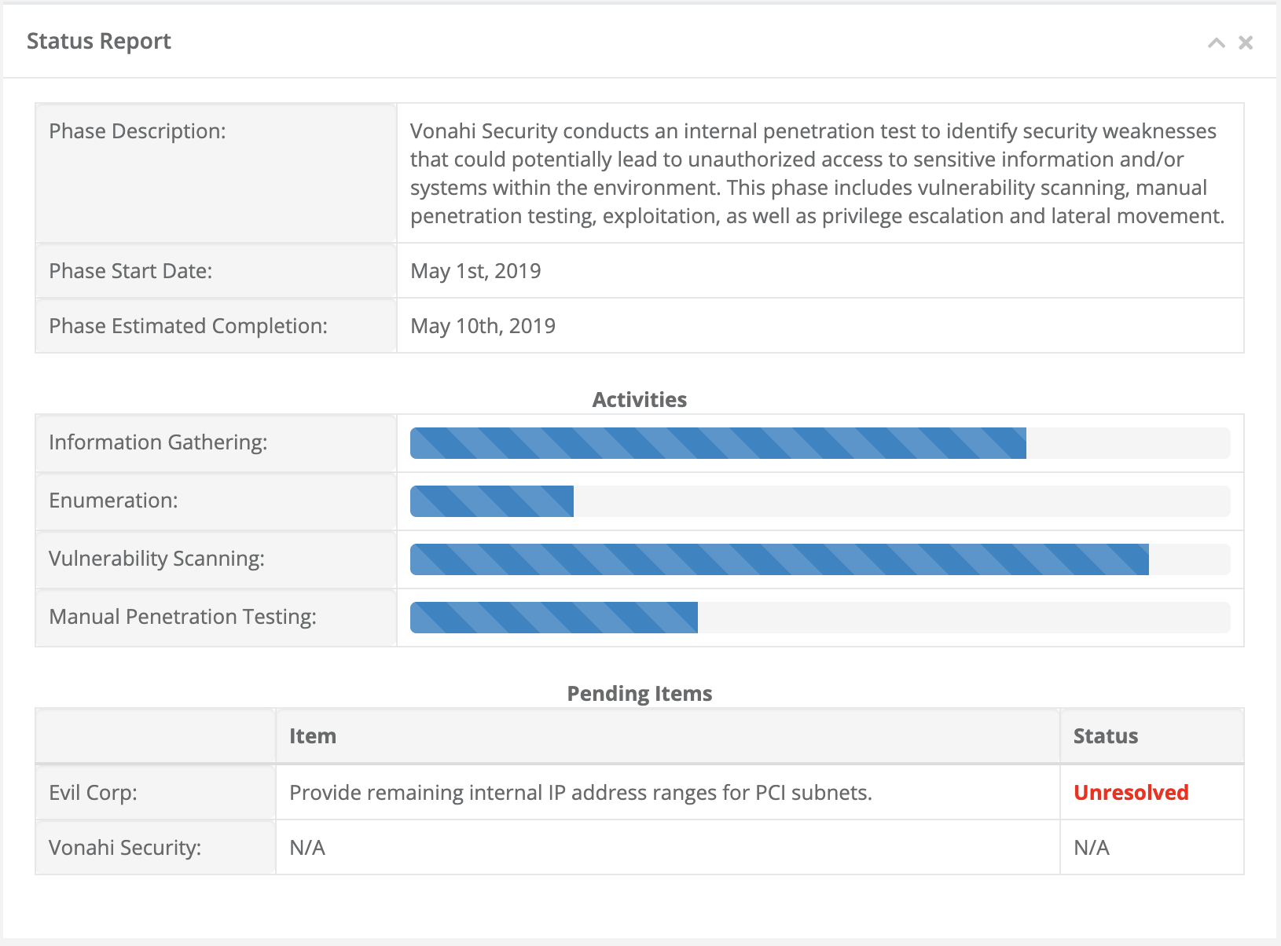
Task: Select the May 10th, 2019 completion date
Action: click(x=483, y=326)
